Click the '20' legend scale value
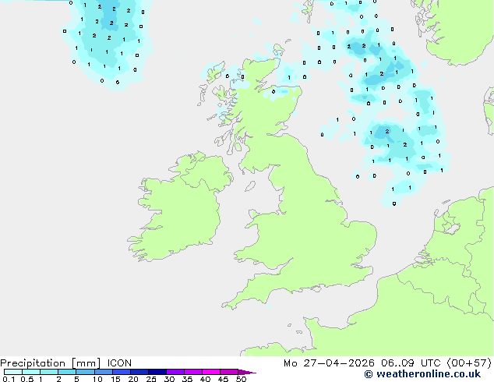The image size is (494, 382). tap(133, 379)
